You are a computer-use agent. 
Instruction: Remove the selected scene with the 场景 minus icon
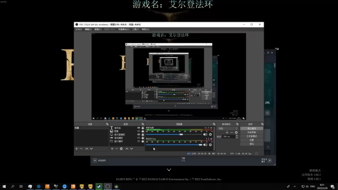point(81,149)
